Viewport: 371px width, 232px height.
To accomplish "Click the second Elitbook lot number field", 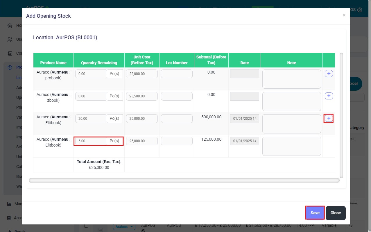I will [x=177, y=141].
